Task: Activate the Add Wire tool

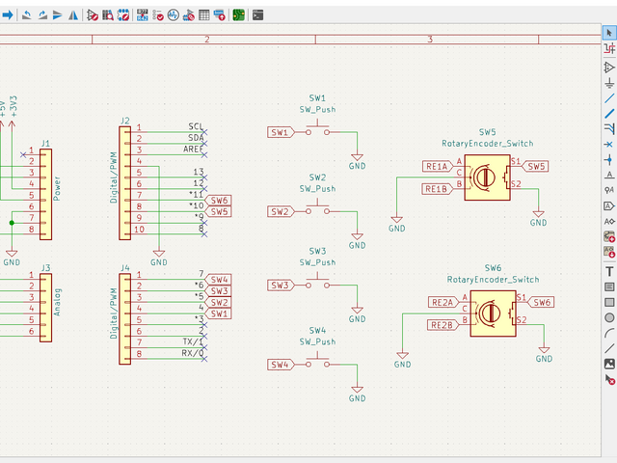Action: (x=609, y=97)
